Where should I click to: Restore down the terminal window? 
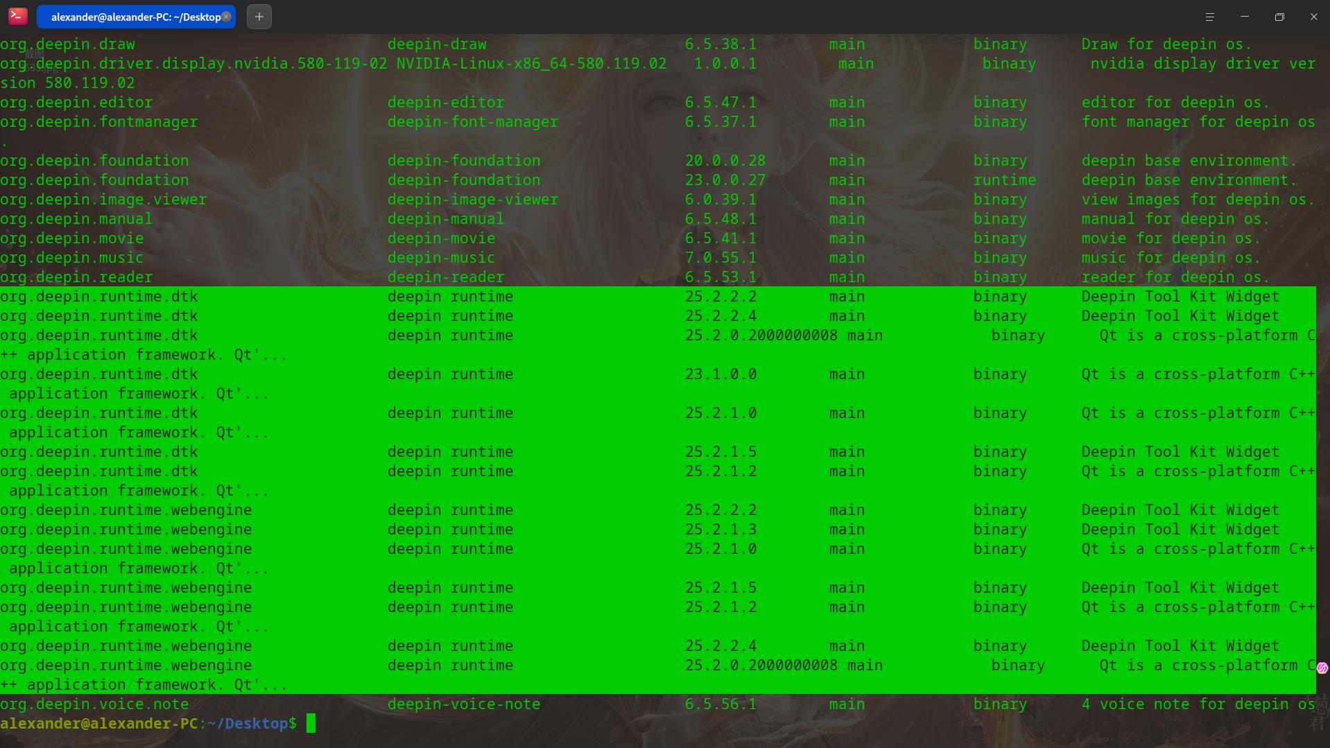click(1279, 17)
